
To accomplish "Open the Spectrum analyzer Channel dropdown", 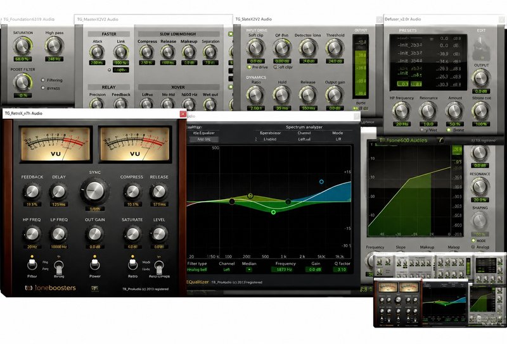I will pos(304,139).
